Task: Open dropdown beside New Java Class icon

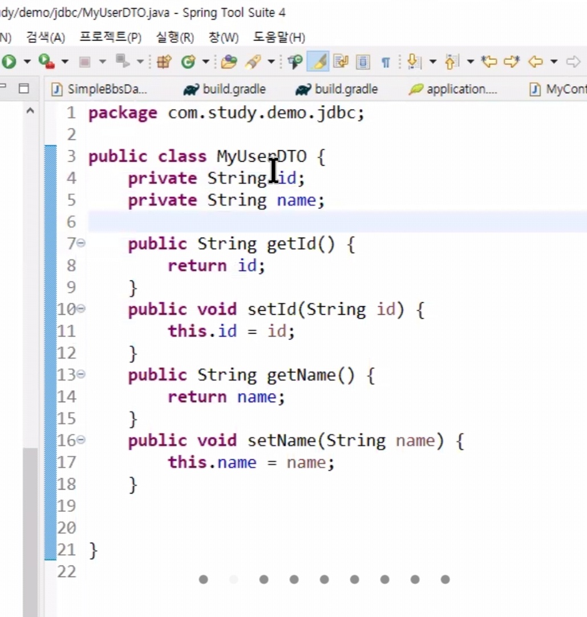Action: pyautogui.click(x=205, y=62)
